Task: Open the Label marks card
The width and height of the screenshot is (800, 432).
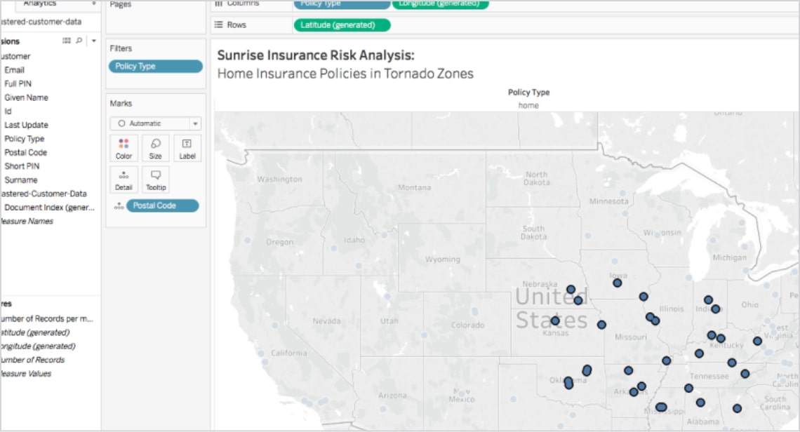Action: pyautogui.click(x=187, y=148)
